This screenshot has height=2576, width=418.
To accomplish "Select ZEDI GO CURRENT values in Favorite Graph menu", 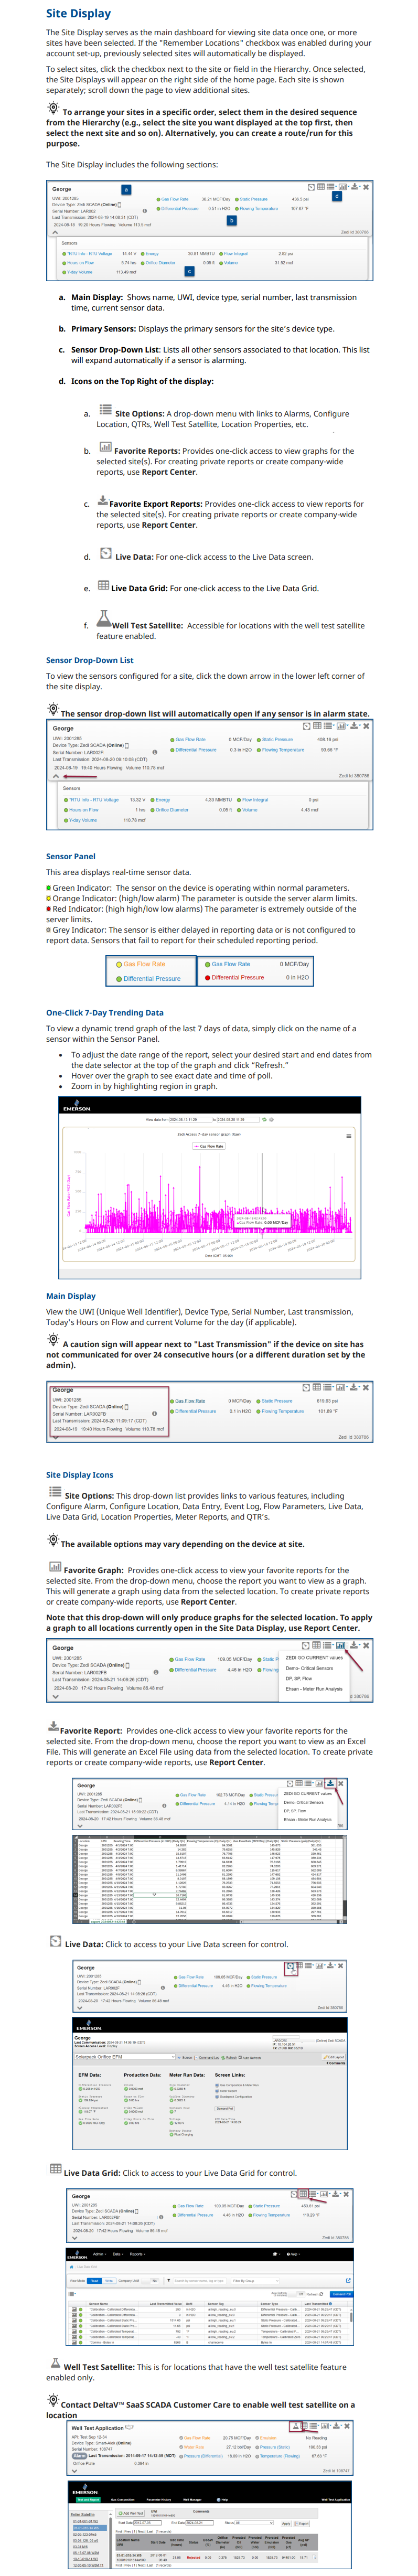I will pyautogui.click(x=314, y=1658).
